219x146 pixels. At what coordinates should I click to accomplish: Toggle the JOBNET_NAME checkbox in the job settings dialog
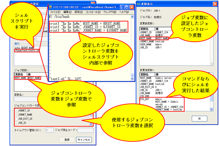[x=17, y=115]
